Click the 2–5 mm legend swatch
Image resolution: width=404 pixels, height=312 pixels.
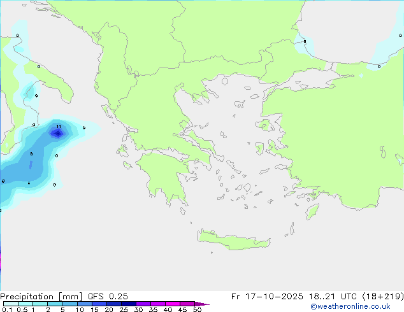[x=55, y=304]
